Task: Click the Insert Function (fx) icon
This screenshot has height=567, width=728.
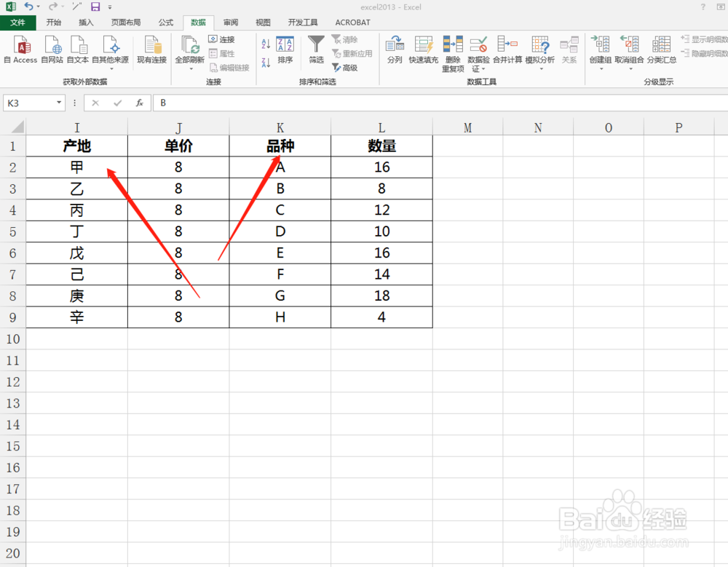Action: pos(138,103)
